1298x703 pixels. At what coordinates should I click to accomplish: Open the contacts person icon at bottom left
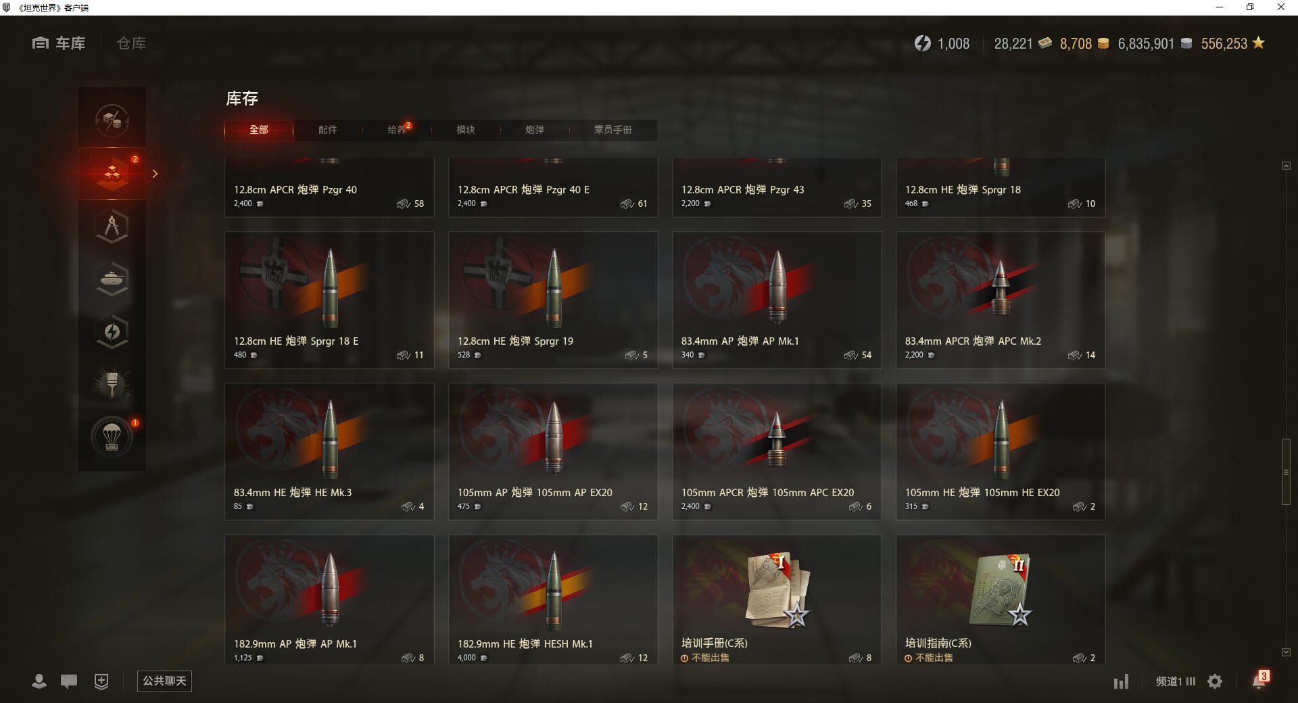[39, 681]
